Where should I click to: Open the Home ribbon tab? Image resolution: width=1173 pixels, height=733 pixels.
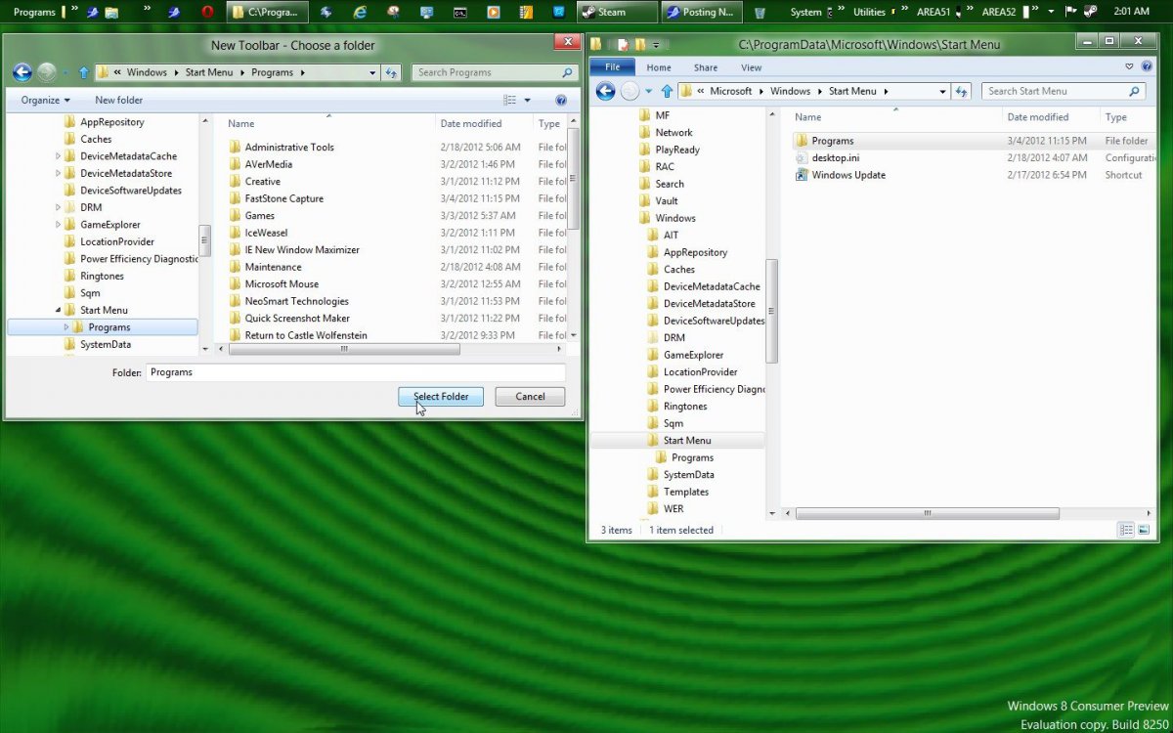[659, 67]
